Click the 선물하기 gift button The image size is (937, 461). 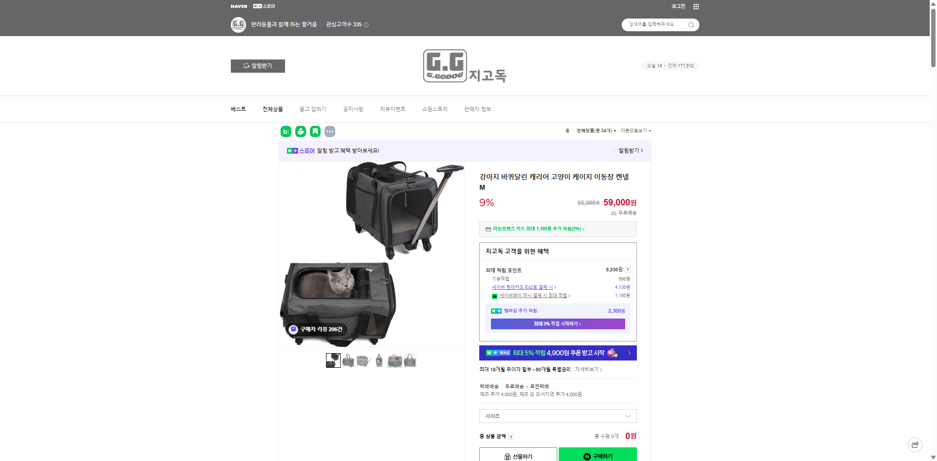coord(519,456)
